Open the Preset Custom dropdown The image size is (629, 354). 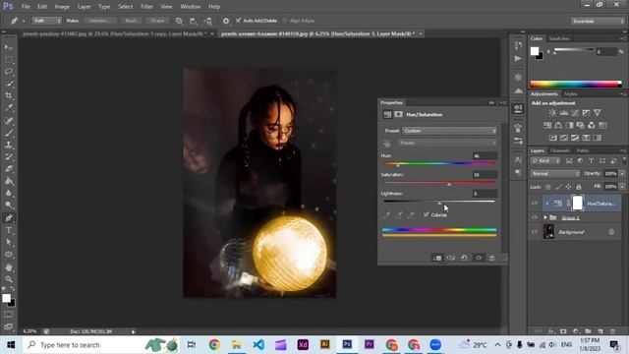[x=450, y=131]
